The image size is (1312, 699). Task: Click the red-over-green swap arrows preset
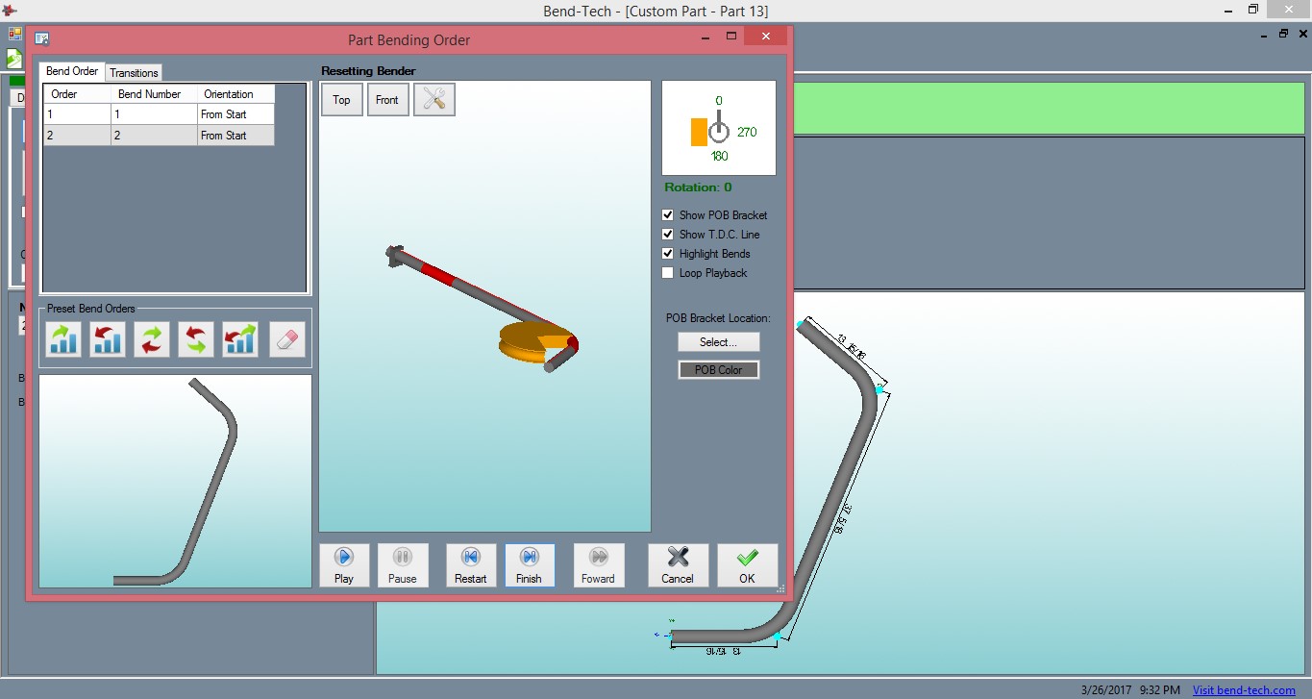pyautogui.click(x=196, y=339)
